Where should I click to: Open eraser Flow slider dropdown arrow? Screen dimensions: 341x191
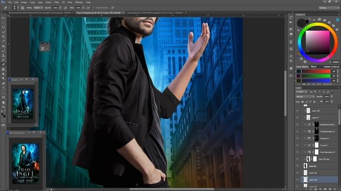(83, 8)
